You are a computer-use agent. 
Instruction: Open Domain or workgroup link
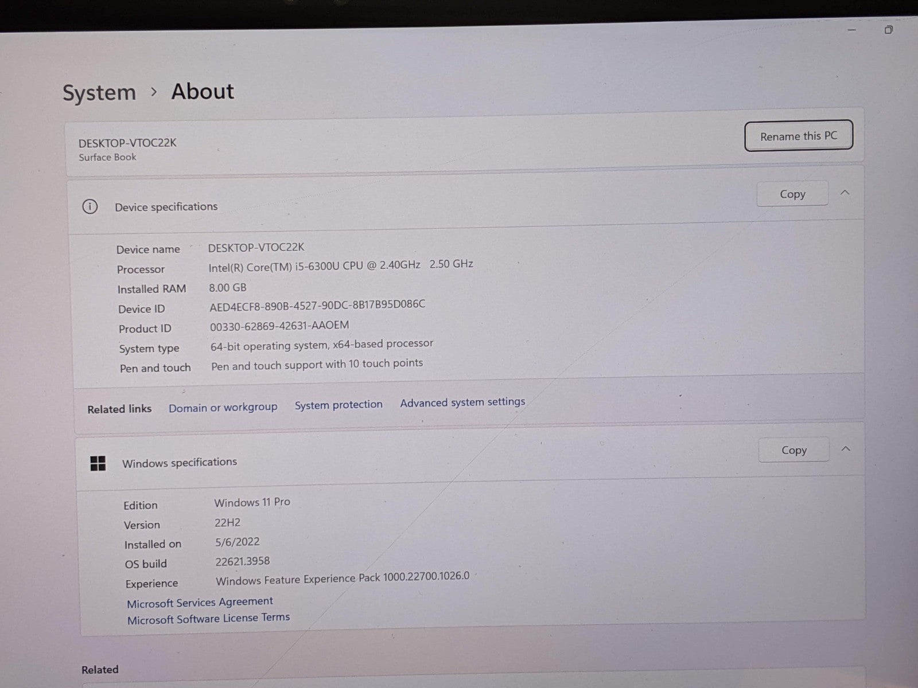point(223,407)
